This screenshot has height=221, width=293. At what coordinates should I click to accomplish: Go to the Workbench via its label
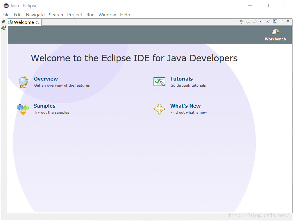coord(275,39)
